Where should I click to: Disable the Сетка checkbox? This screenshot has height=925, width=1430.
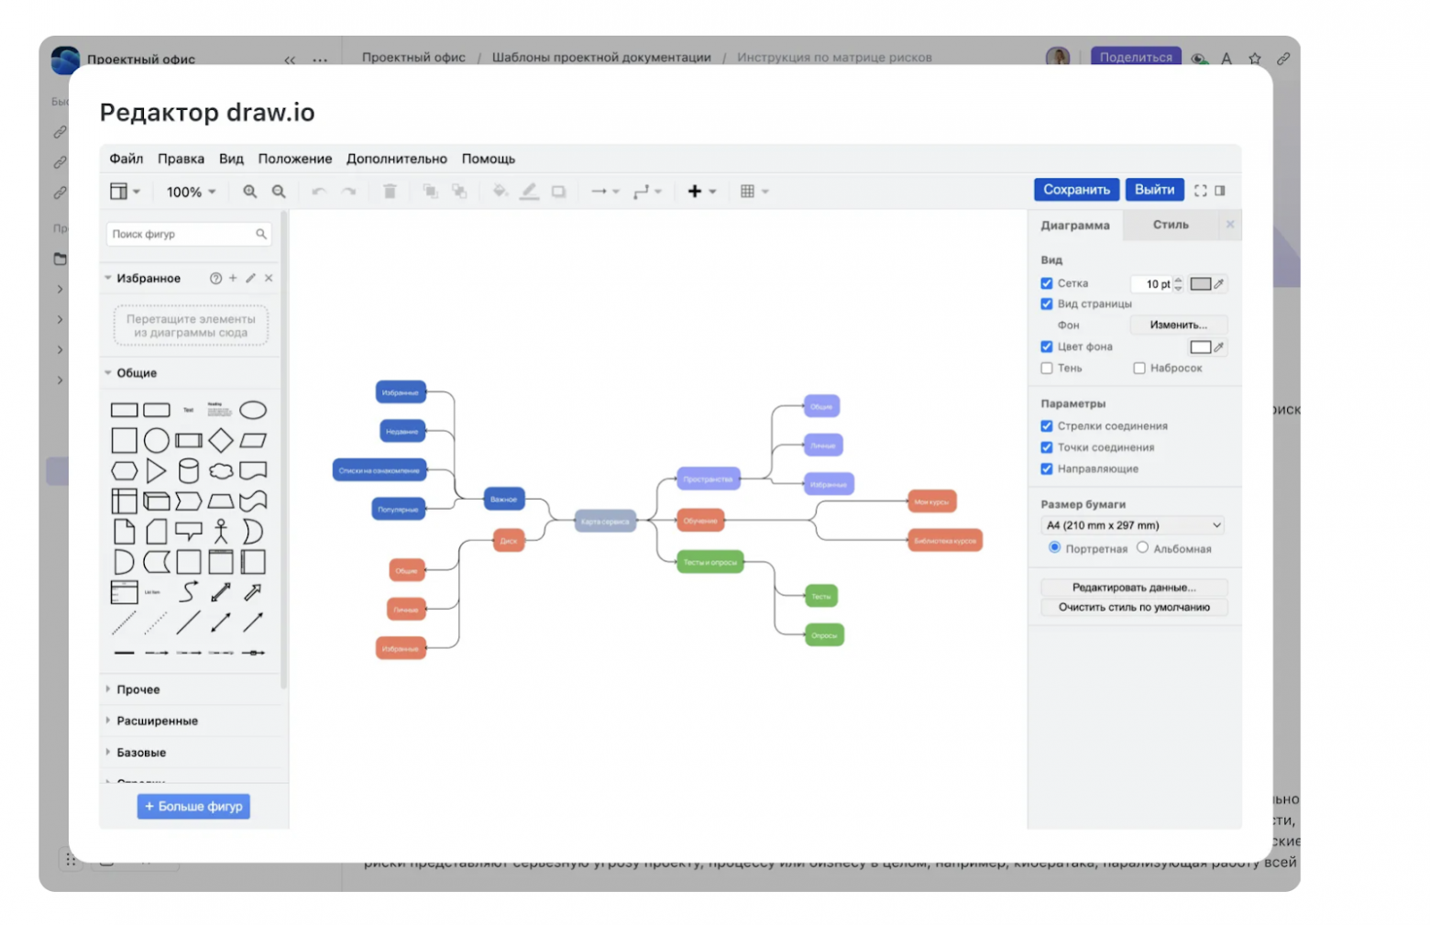point(1047,283)
